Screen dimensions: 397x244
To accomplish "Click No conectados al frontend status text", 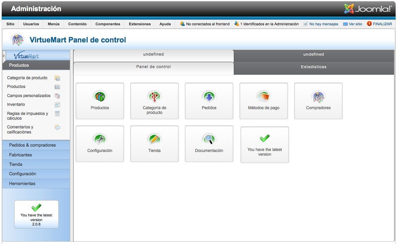I will 208,24.
